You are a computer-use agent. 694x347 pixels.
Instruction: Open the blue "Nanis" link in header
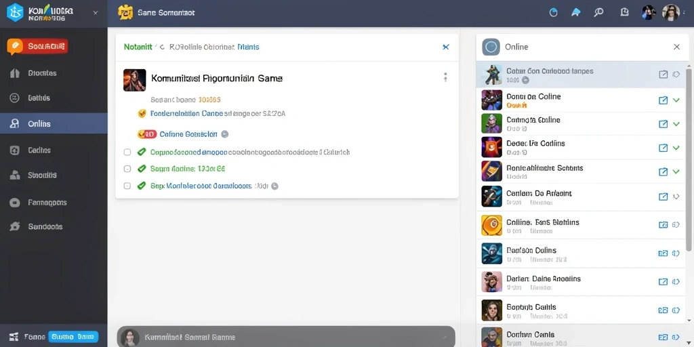coord(248,47)
